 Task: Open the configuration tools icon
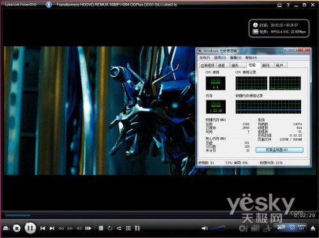137,228
